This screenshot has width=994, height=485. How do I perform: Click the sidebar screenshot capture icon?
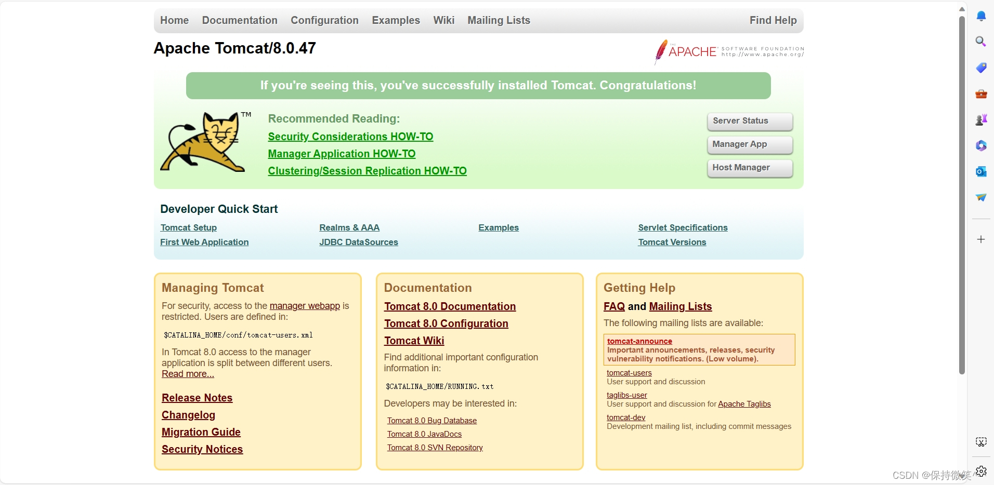coord(981,442)
